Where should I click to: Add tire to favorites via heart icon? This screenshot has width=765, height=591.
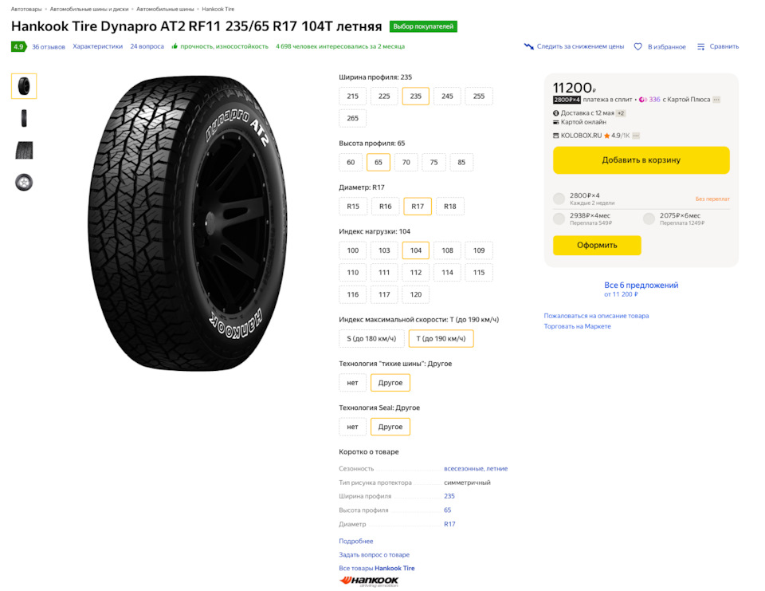pyautogui.click(x=637, y=46)
